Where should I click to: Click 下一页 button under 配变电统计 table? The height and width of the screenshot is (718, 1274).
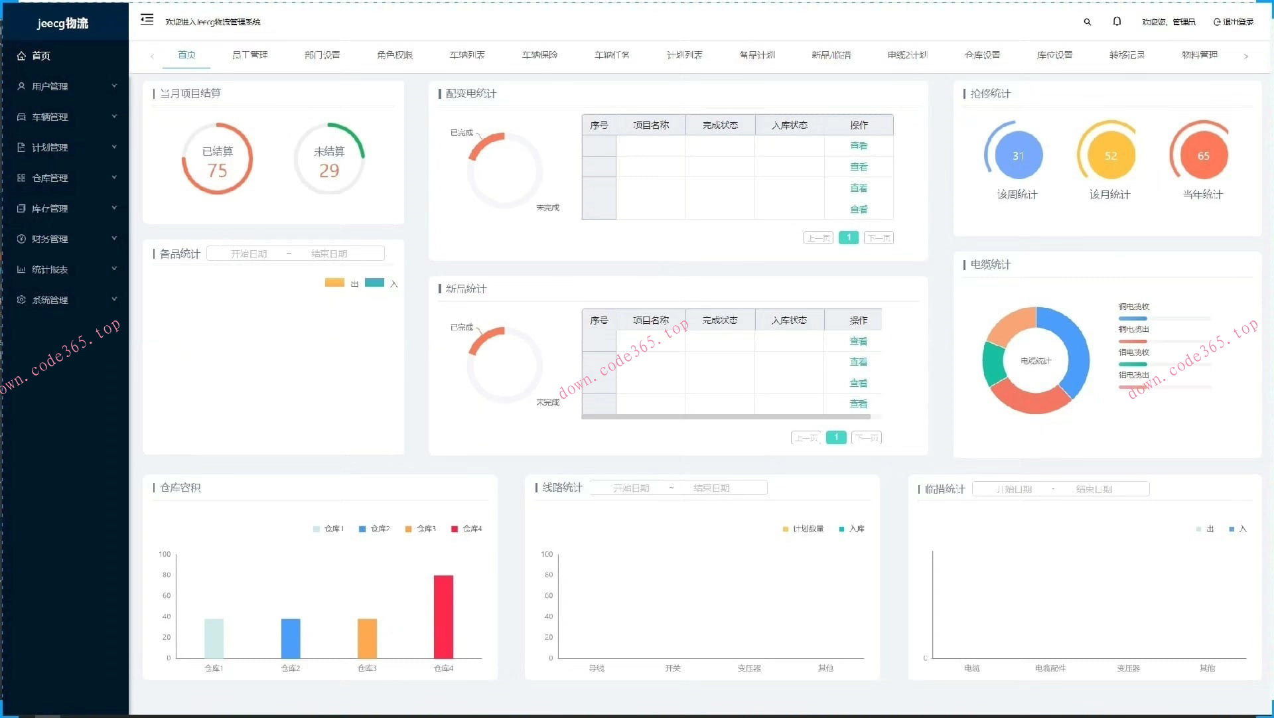(x=879, y=238)
